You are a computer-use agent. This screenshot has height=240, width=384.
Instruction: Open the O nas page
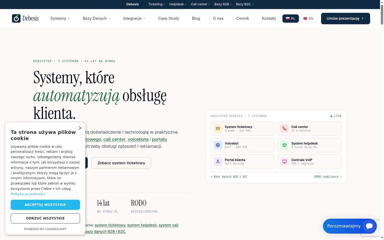(x=218, y=18)
